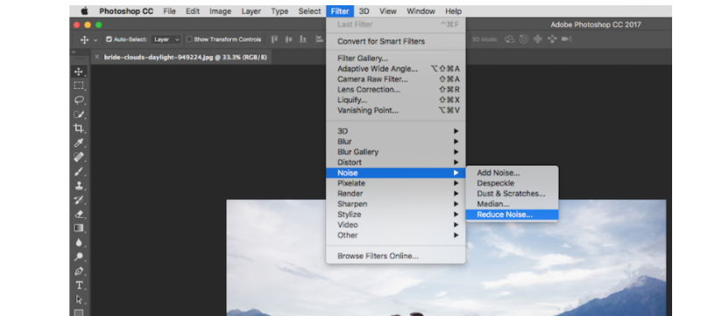
Task: Expand the Other submenu
Action: 396,235
